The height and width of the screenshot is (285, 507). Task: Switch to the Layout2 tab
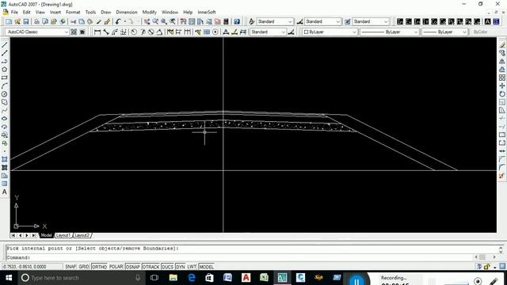click(82, 235)
